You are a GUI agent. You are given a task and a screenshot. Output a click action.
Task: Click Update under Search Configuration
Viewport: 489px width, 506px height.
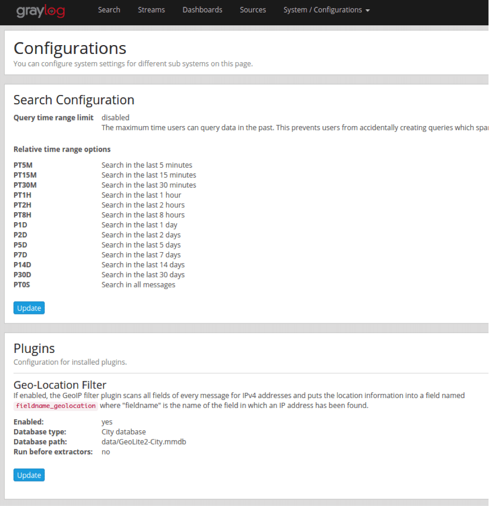(29, 308)
